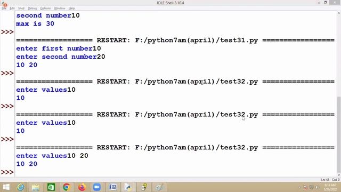Open the Shell menu

click(x=21, y=9)
